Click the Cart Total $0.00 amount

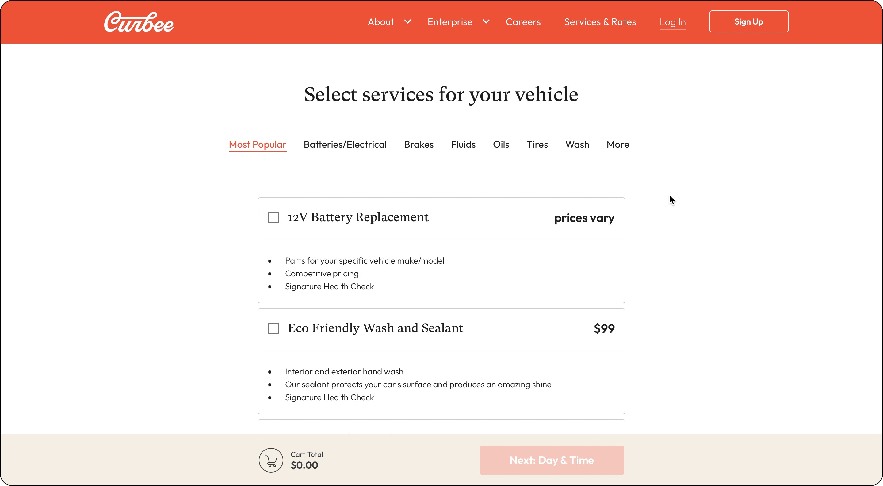(x=304, y=465)
